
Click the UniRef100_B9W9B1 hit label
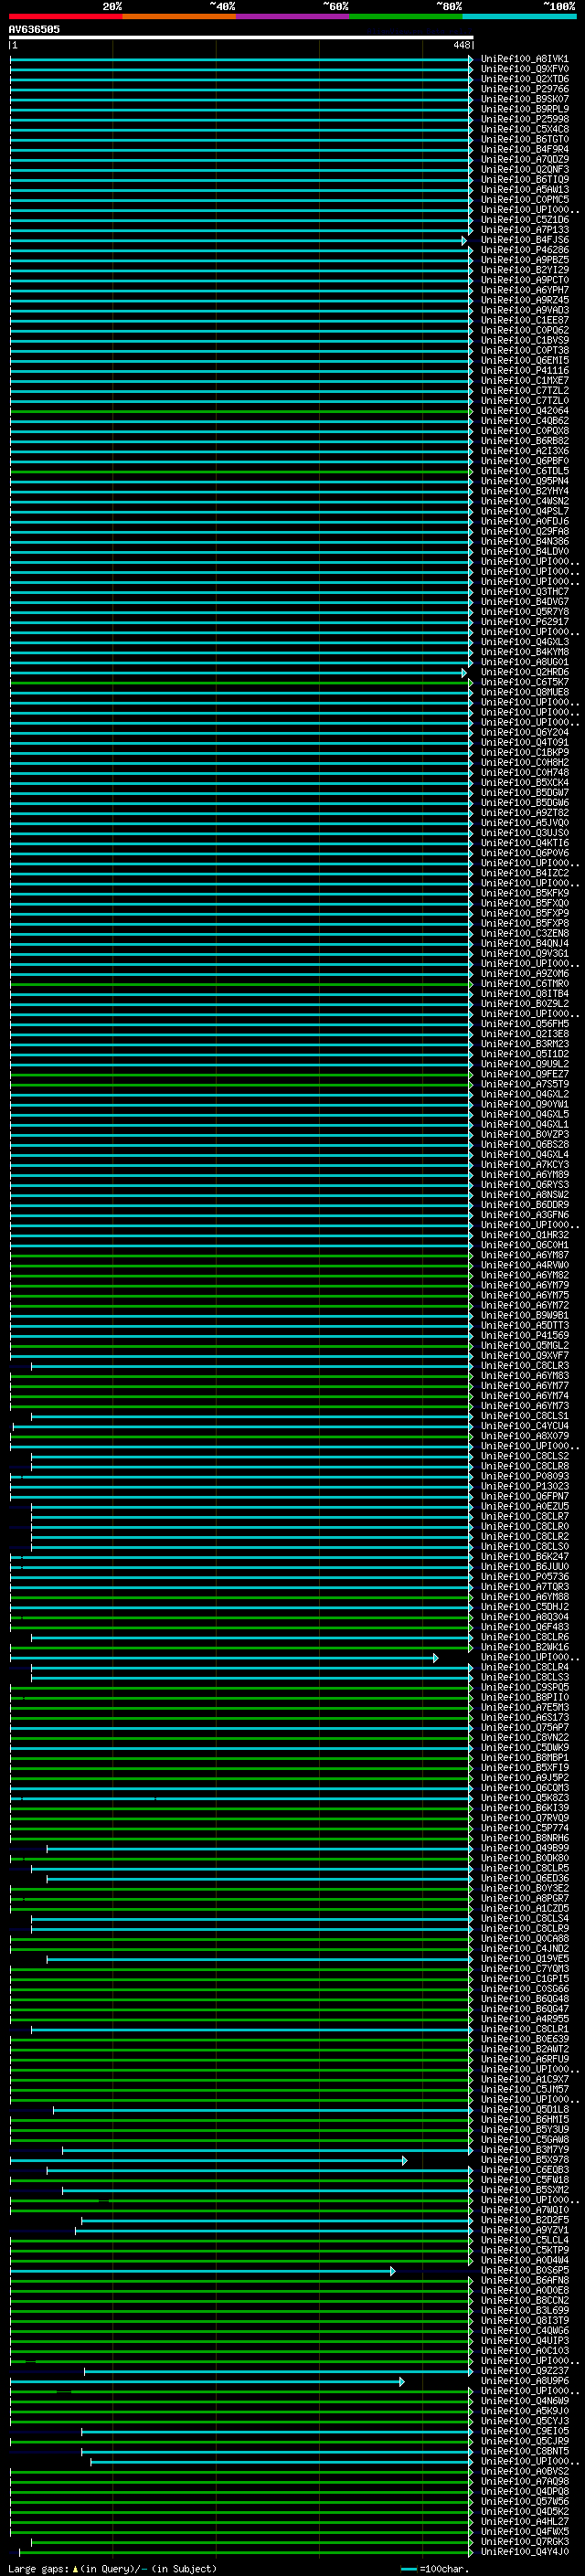pos(525,1316)
